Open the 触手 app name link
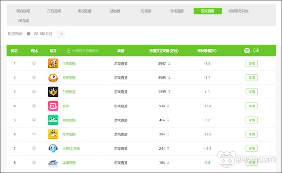The width and height of the screenshot is (282, 173). pyautogui.click(x=65, y=106)
